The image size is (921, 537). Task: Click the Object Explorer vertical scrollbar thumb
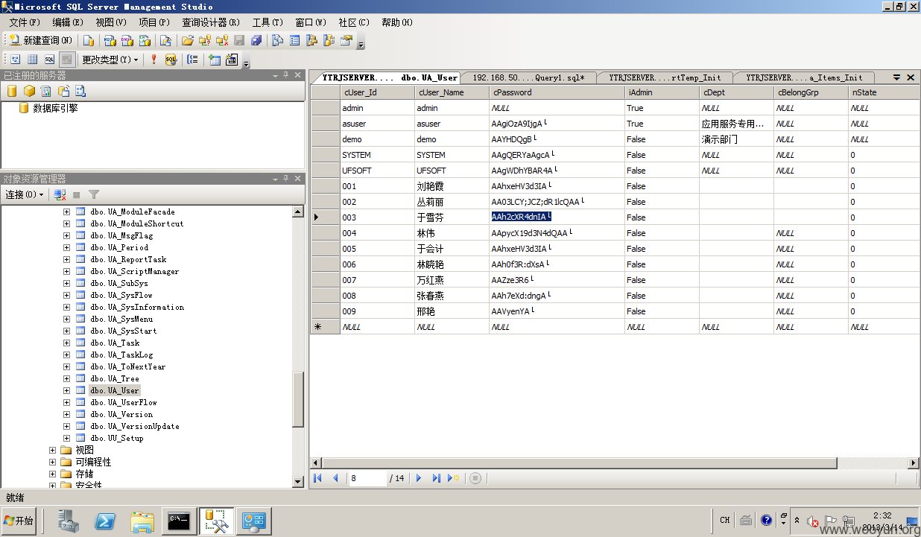tap(298, 400)
